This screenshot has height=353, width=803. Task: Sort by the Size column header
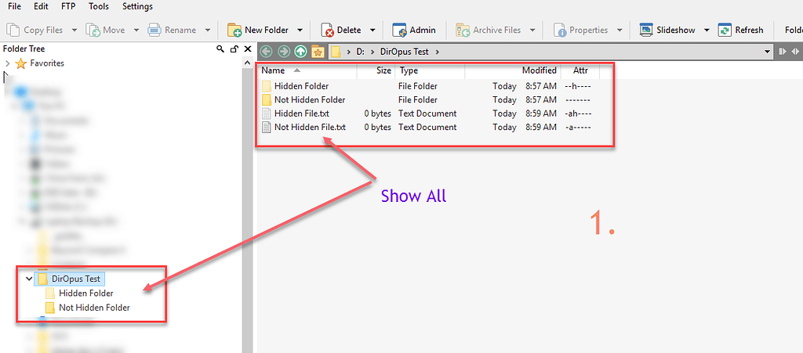coord(376,70)
